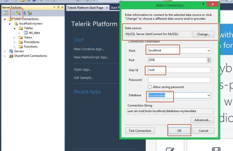233x151 pixels.
Task: Select the Functions folder label
Action: [x=31, y=47]
